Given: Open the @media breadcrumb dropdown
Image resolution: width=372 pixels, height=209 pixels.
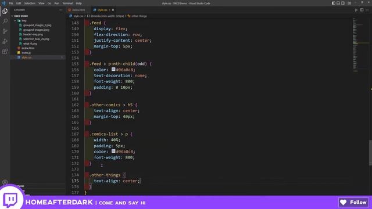Looking at the screenshot, I should (105, 16).
